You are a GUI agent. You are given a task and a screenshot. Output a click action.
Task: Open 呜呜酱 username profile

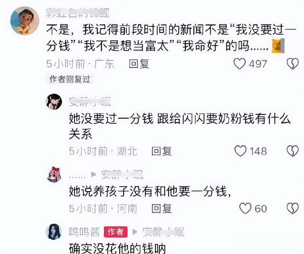click(x=85, y=232)
